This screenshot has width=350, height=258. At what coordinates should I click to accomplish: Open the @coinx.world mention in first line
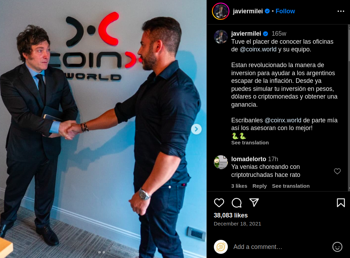pyautogui.click(x=258, y=49)
